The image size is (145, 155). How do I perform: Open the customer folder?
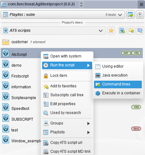pyautogui.click(x=20, y=42)
